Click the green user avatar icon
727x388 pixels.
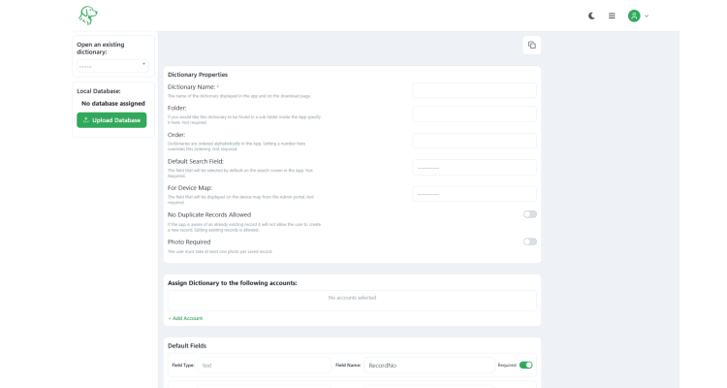coord(634,16)
